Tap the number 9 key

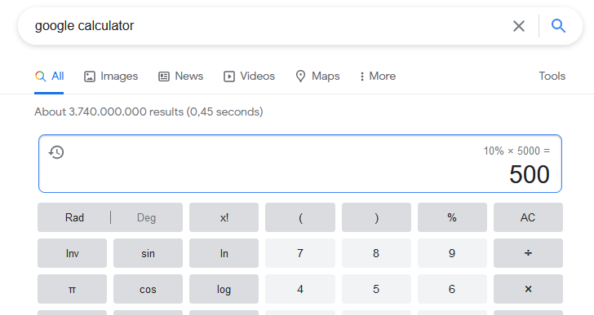point(452,253)
